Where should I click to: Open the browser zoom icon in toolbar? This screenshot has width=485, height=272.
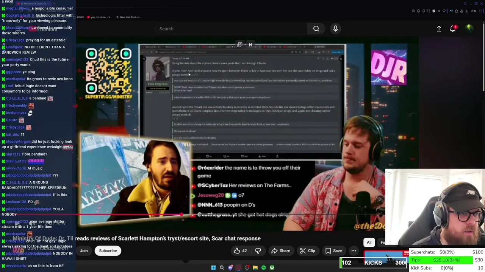(413, 11)
